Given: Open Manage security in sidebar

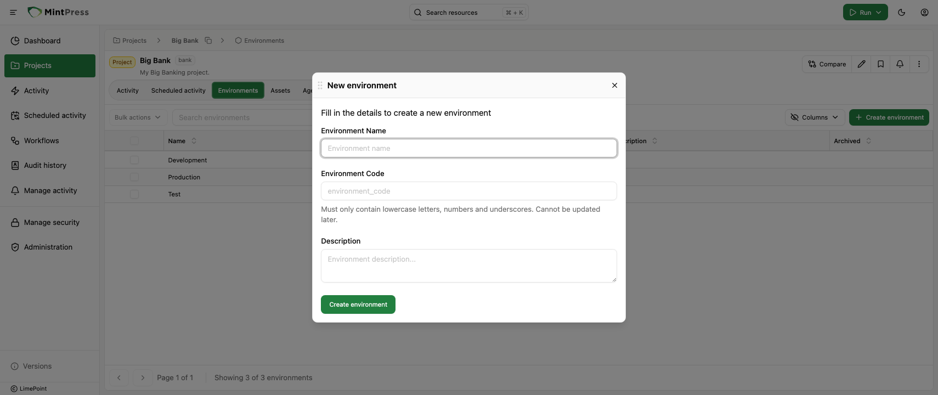Looking at the screenshot, I should click(x=50, y=222).
